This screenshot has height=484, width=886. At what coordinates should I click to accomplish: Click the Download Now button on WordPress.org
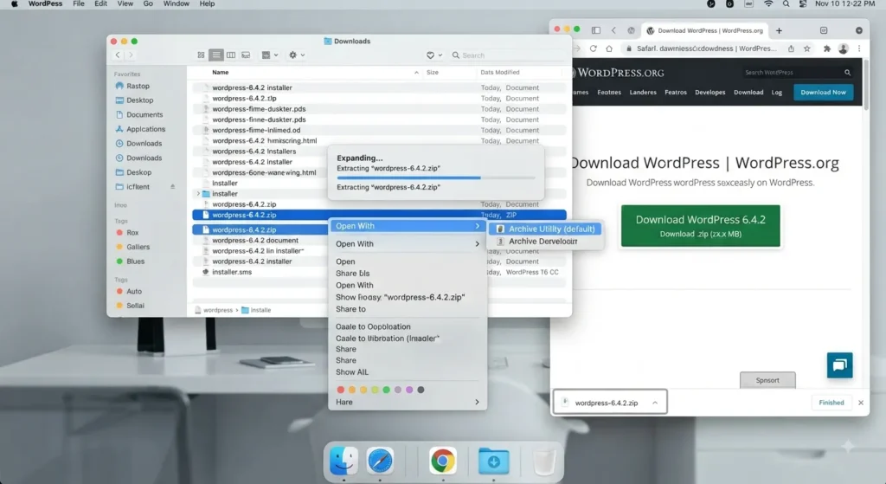pyautogui.click(x=824, y=92)
